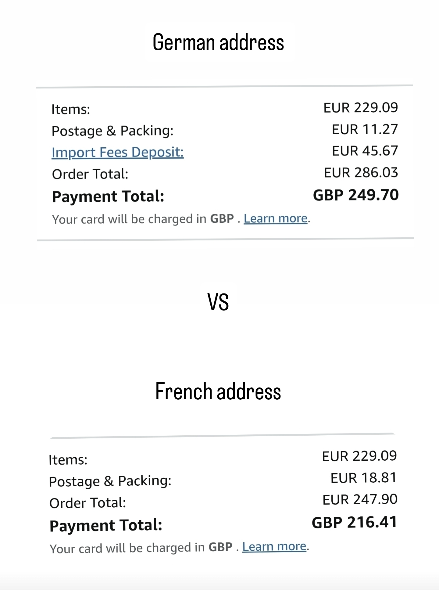Click the EUR 286.03 order total
The image size is (439, 590).
click(x=361, y=173)
